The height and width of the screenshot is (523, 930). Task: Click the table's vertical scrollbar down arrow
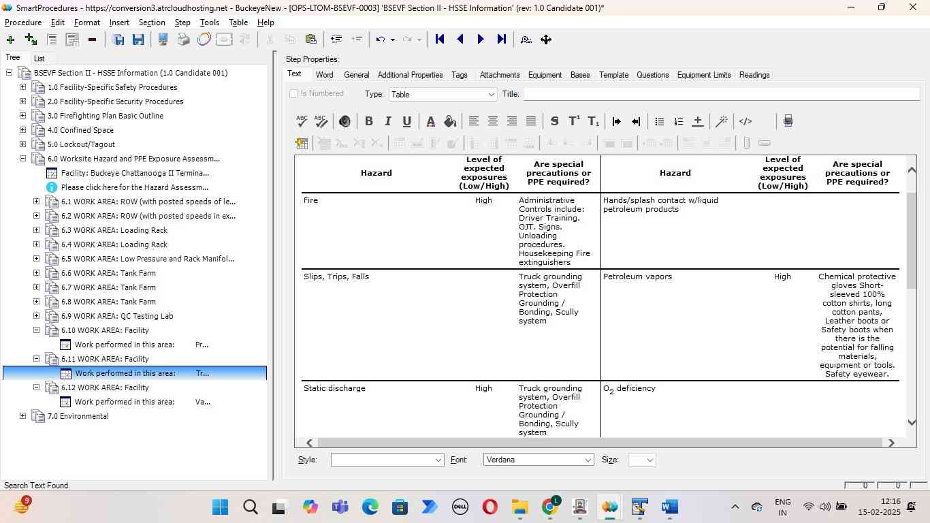[x=912, y=422]
